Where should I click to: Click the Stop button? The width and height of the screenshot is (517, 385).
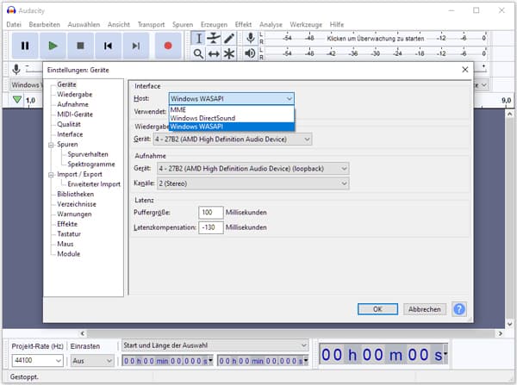click(80, 46)
